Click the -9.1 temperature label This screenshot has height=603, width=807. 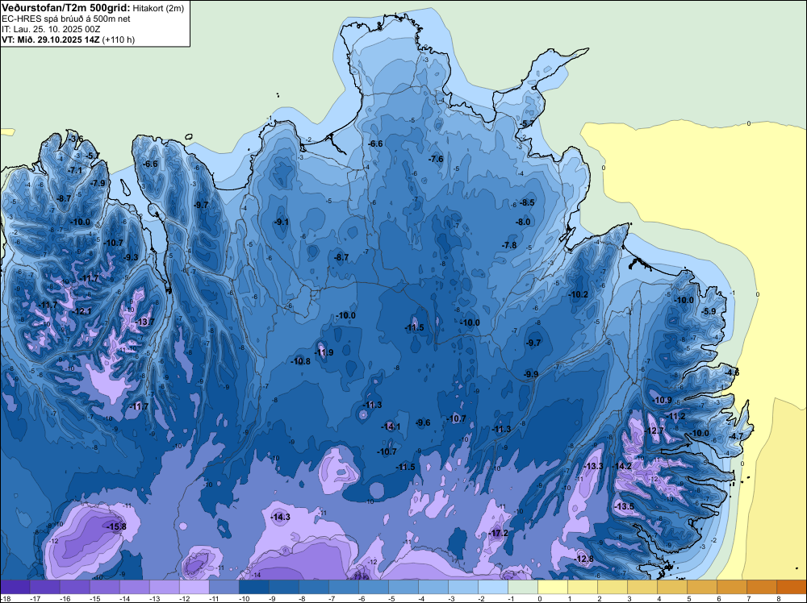point(282,222)
